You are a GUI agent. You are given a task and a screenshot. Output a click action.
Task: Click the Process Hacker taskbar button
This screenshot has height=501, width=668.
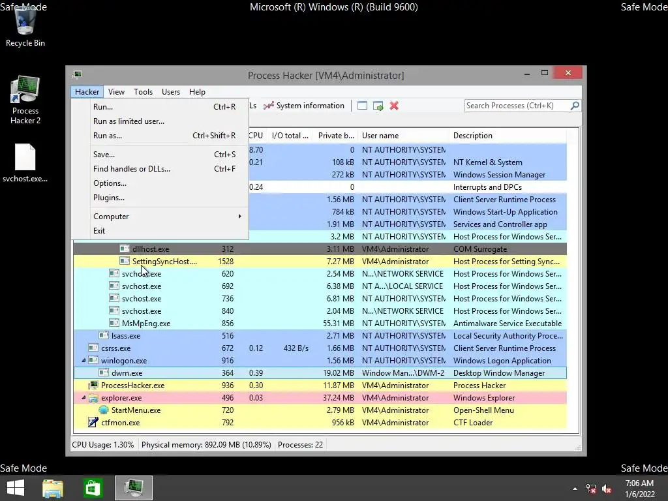(134, 488)
